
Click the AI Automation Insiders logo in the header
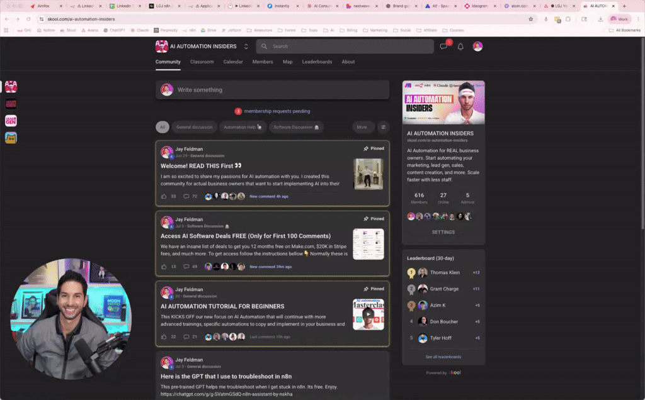[x=162, y=47]
